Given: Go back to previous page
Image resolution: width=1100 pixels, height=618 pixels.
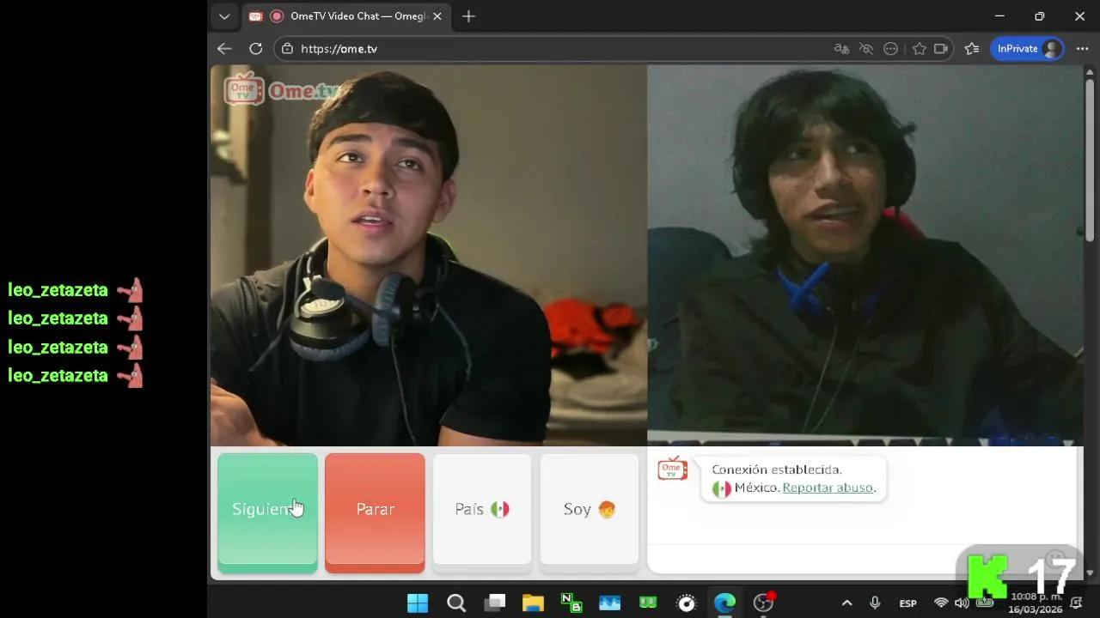Looking at the screenshot, I should click(x=224, y=49).
